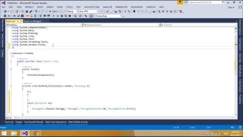
Task: Click the Find in Files binoculars icon
Action: pyautogui.click(x=154, y=11)
